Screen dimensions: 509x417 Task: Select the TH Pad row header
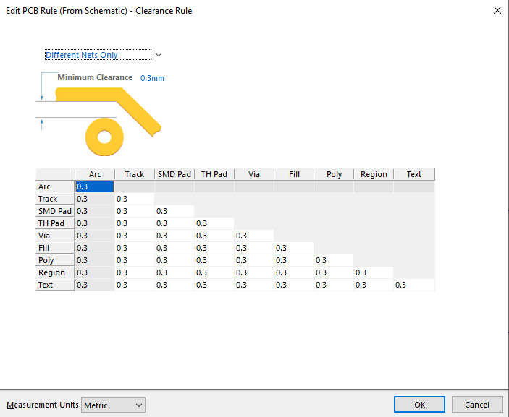(55, 223)
